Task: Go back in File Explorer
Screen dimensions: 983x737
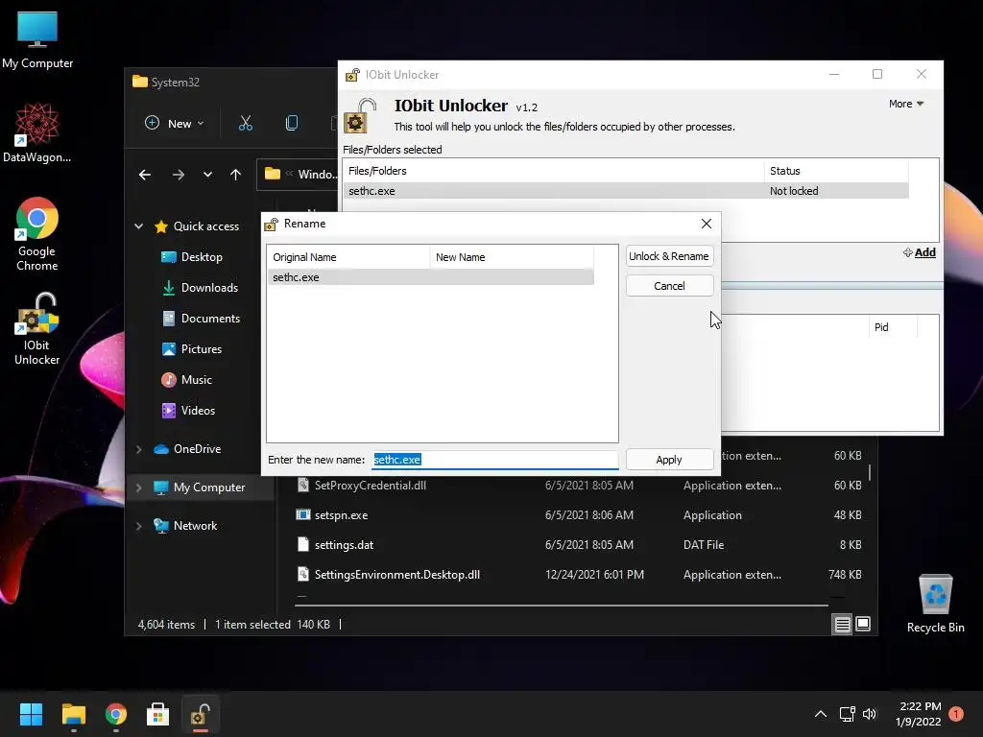Action: point(145,175)
